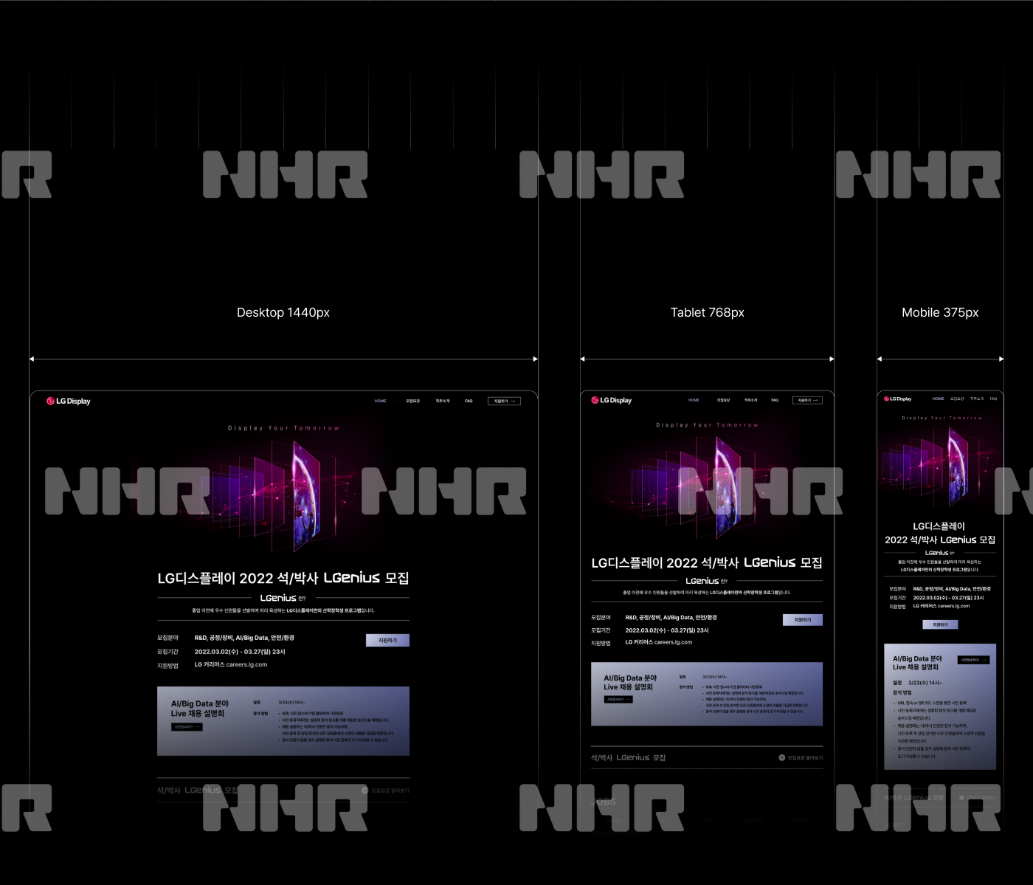Click 'LG 커리어스 careers.lg.com' in the desktop mockup
1033x885 pixels.
(x=231, y=665)
